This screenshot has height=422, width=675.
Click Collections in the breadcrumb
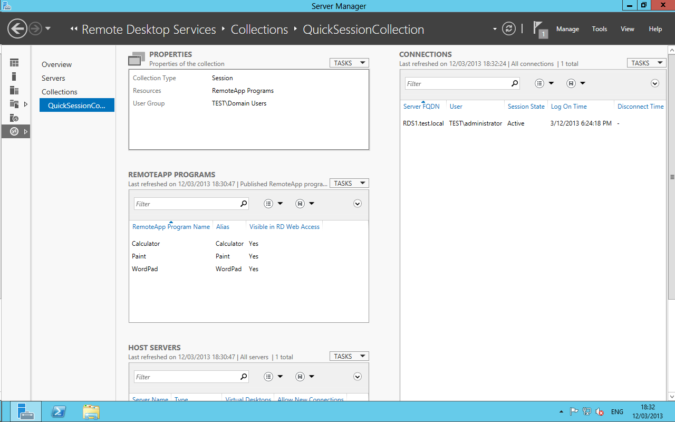coord(259,30)
